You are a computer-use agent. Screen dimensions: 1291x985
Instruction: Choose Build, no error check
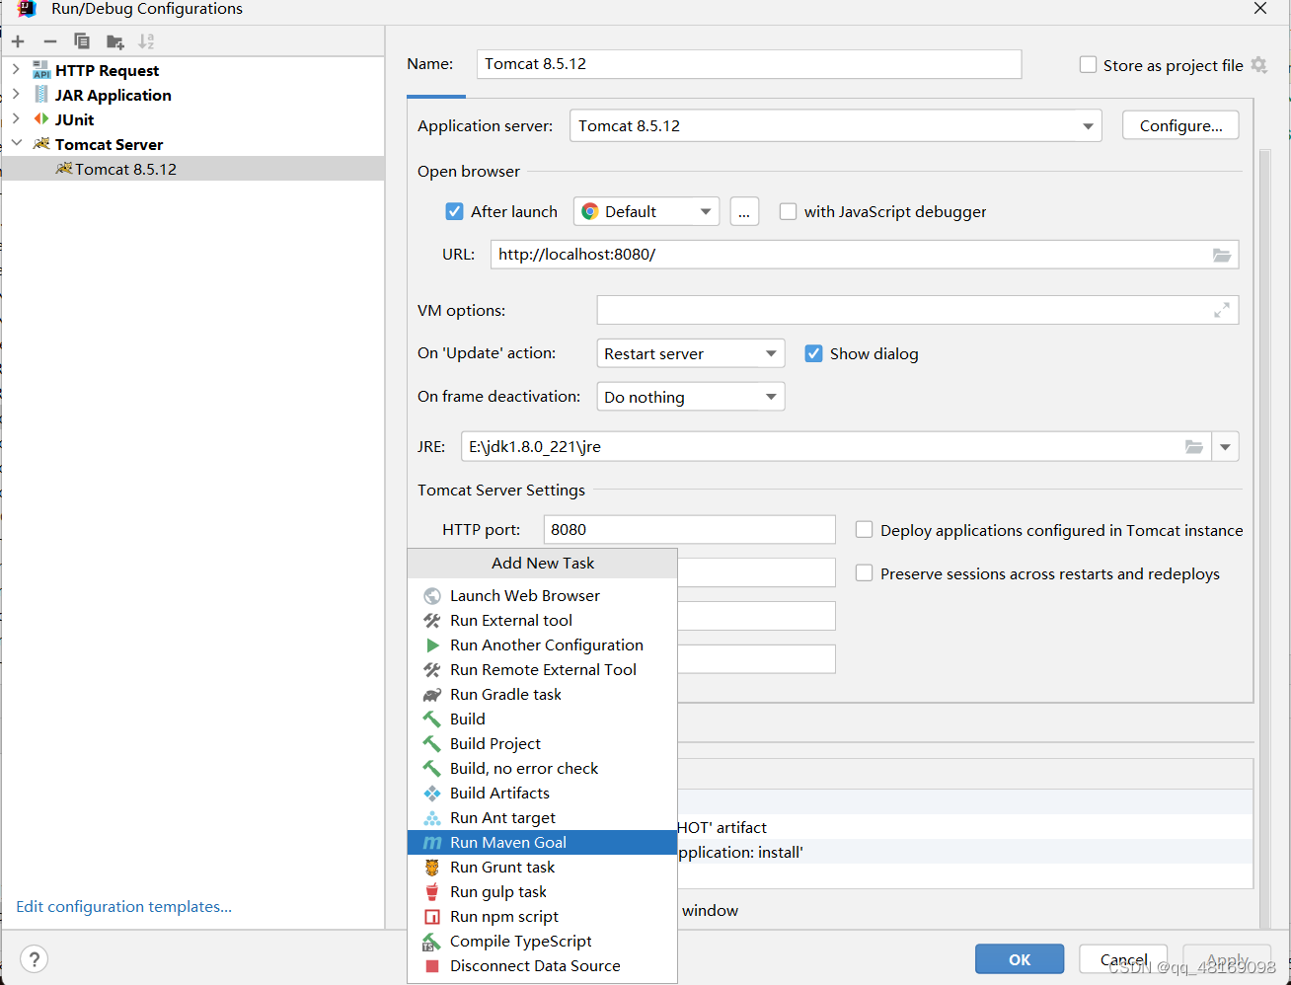pos(542,769)
